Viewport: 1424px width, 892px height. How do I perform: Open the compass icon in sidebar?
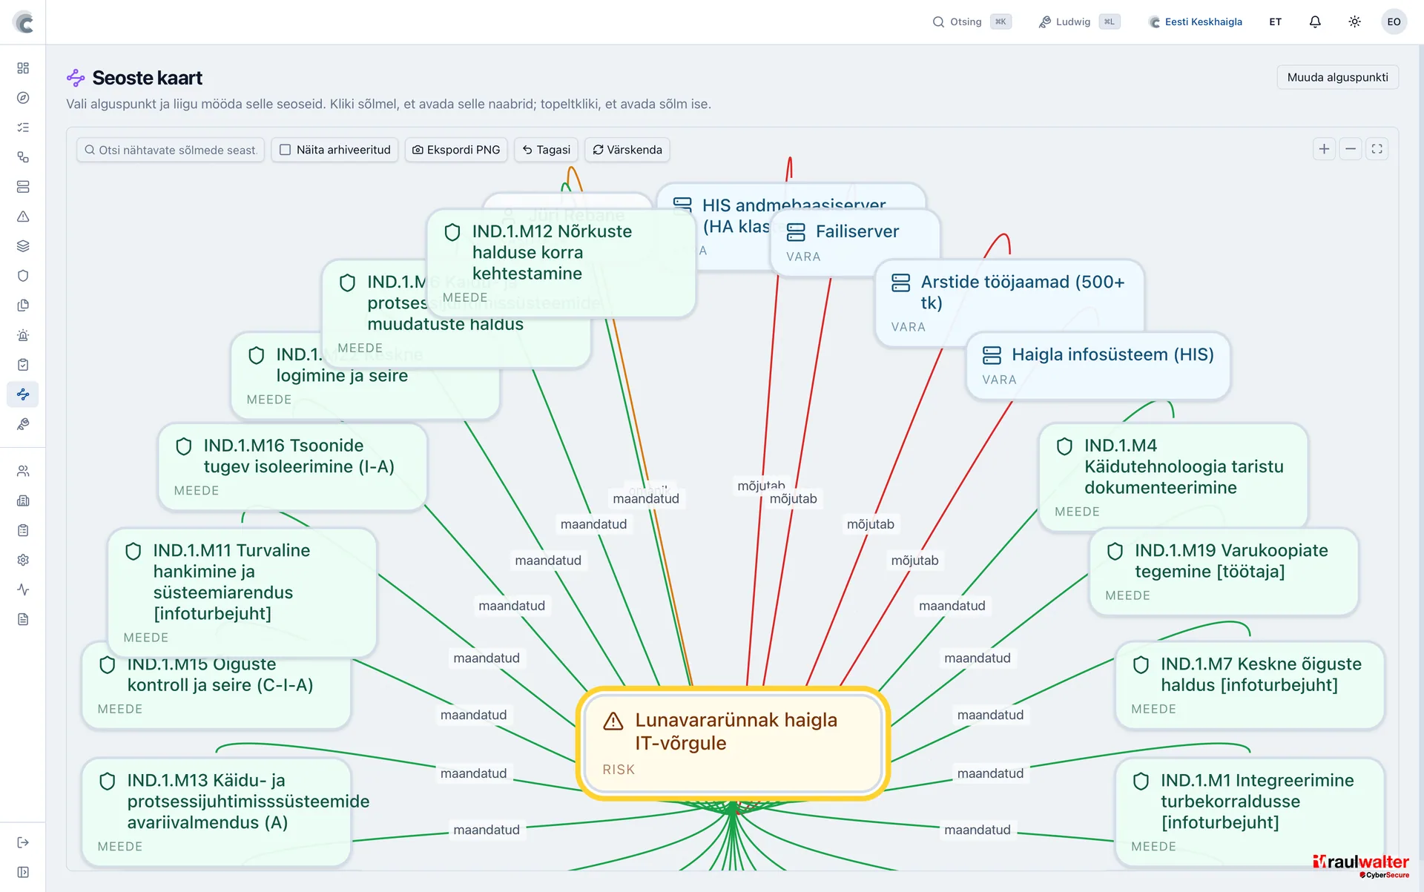[x=23, y=98]
